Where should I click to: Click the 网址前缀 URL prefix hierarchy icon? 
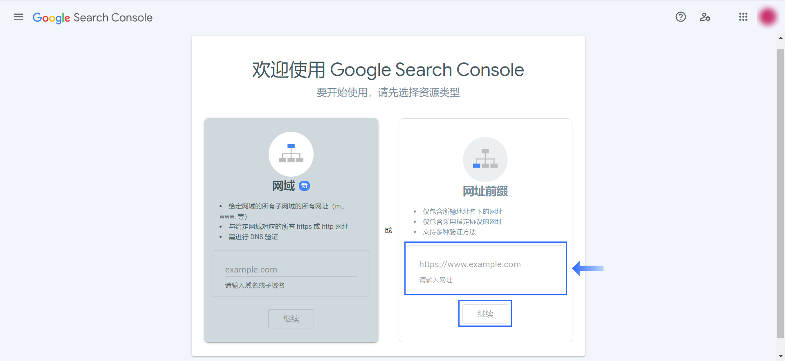pyautogui.click(x=485, y=159)
